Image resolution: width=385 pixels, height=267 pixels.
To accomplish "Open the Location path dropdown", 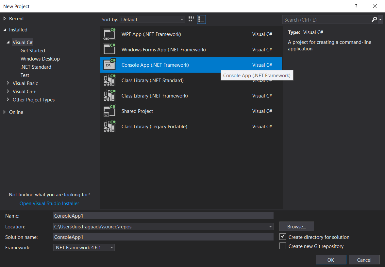I will tap(270, 226).
